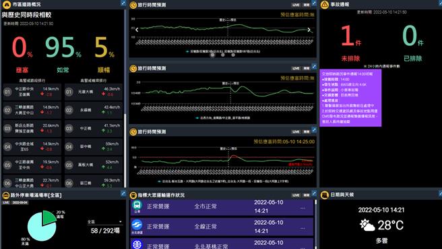Viewport: 442px width, 249px height.
Task: Select bridge rank 01 with 46.2km/h speed
Action: pos(94,92)
